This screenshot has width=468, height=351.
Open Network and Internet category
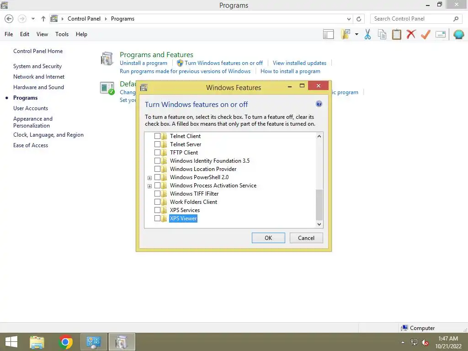point(39,77)
